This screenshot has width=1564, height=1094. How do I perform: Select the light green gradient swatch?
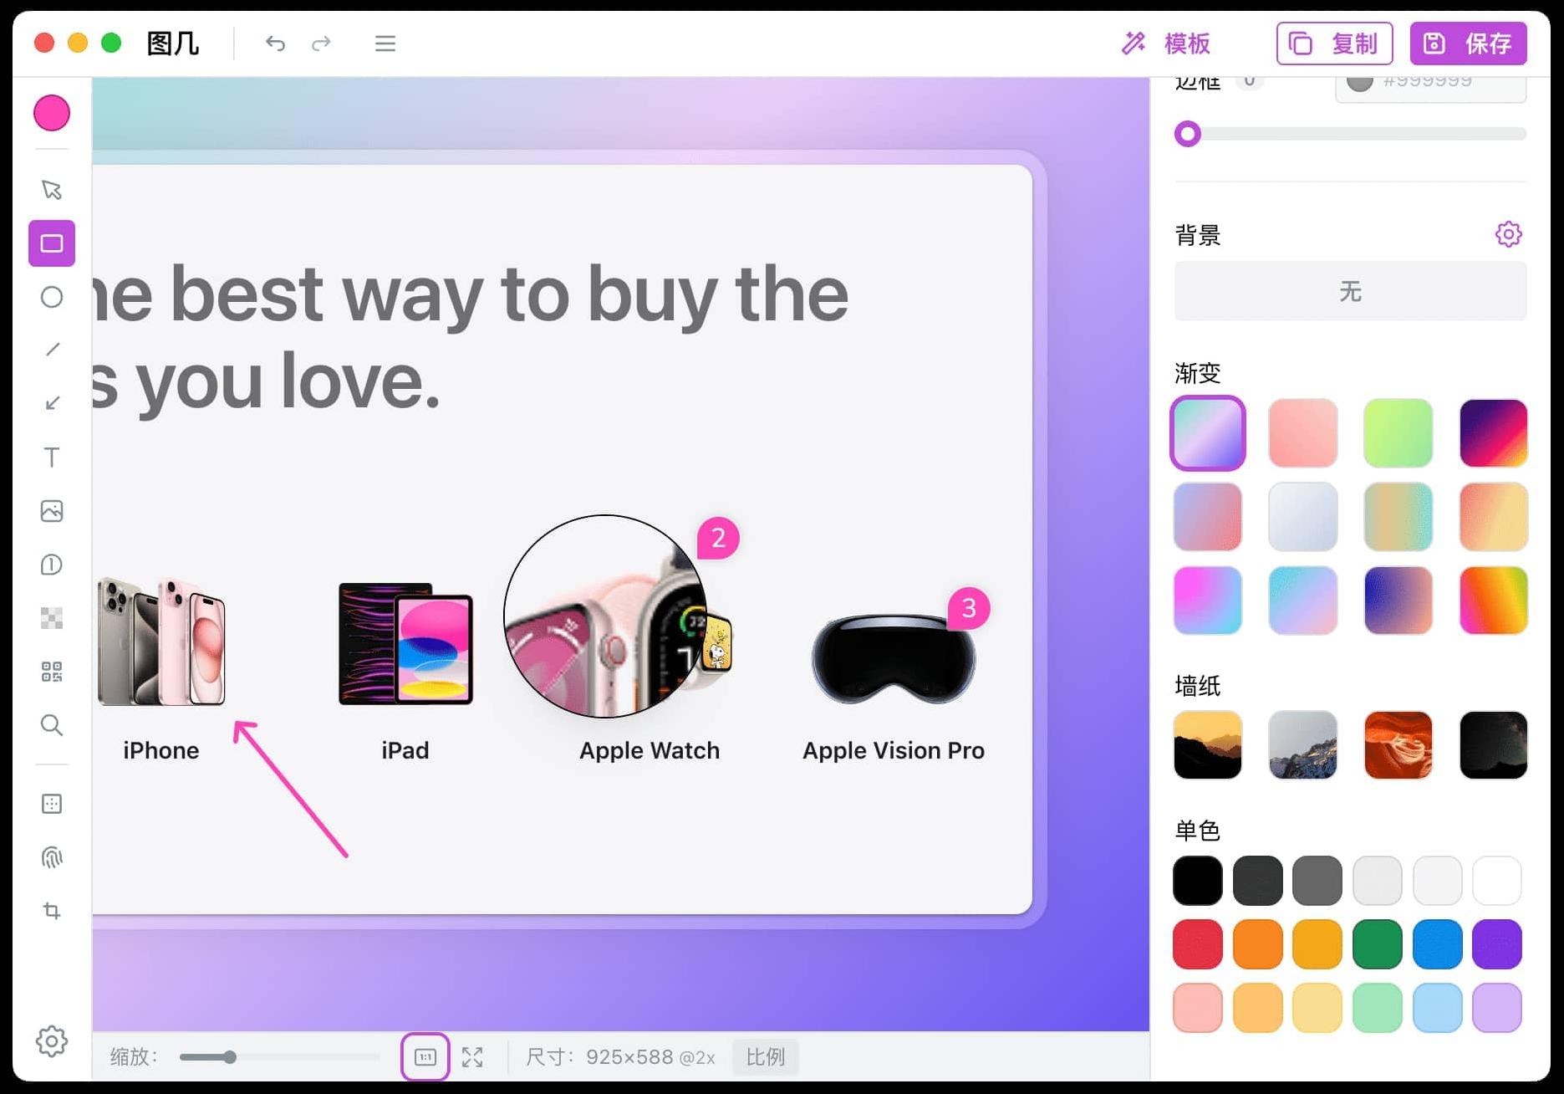pos(1398,433)
